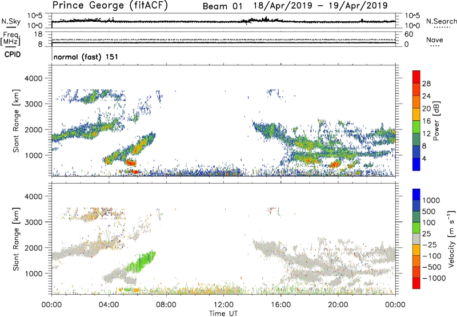Click the 'Freq. [MHz]' label
The width and height of the screenshot is (457, 317).
pos(10,38)
